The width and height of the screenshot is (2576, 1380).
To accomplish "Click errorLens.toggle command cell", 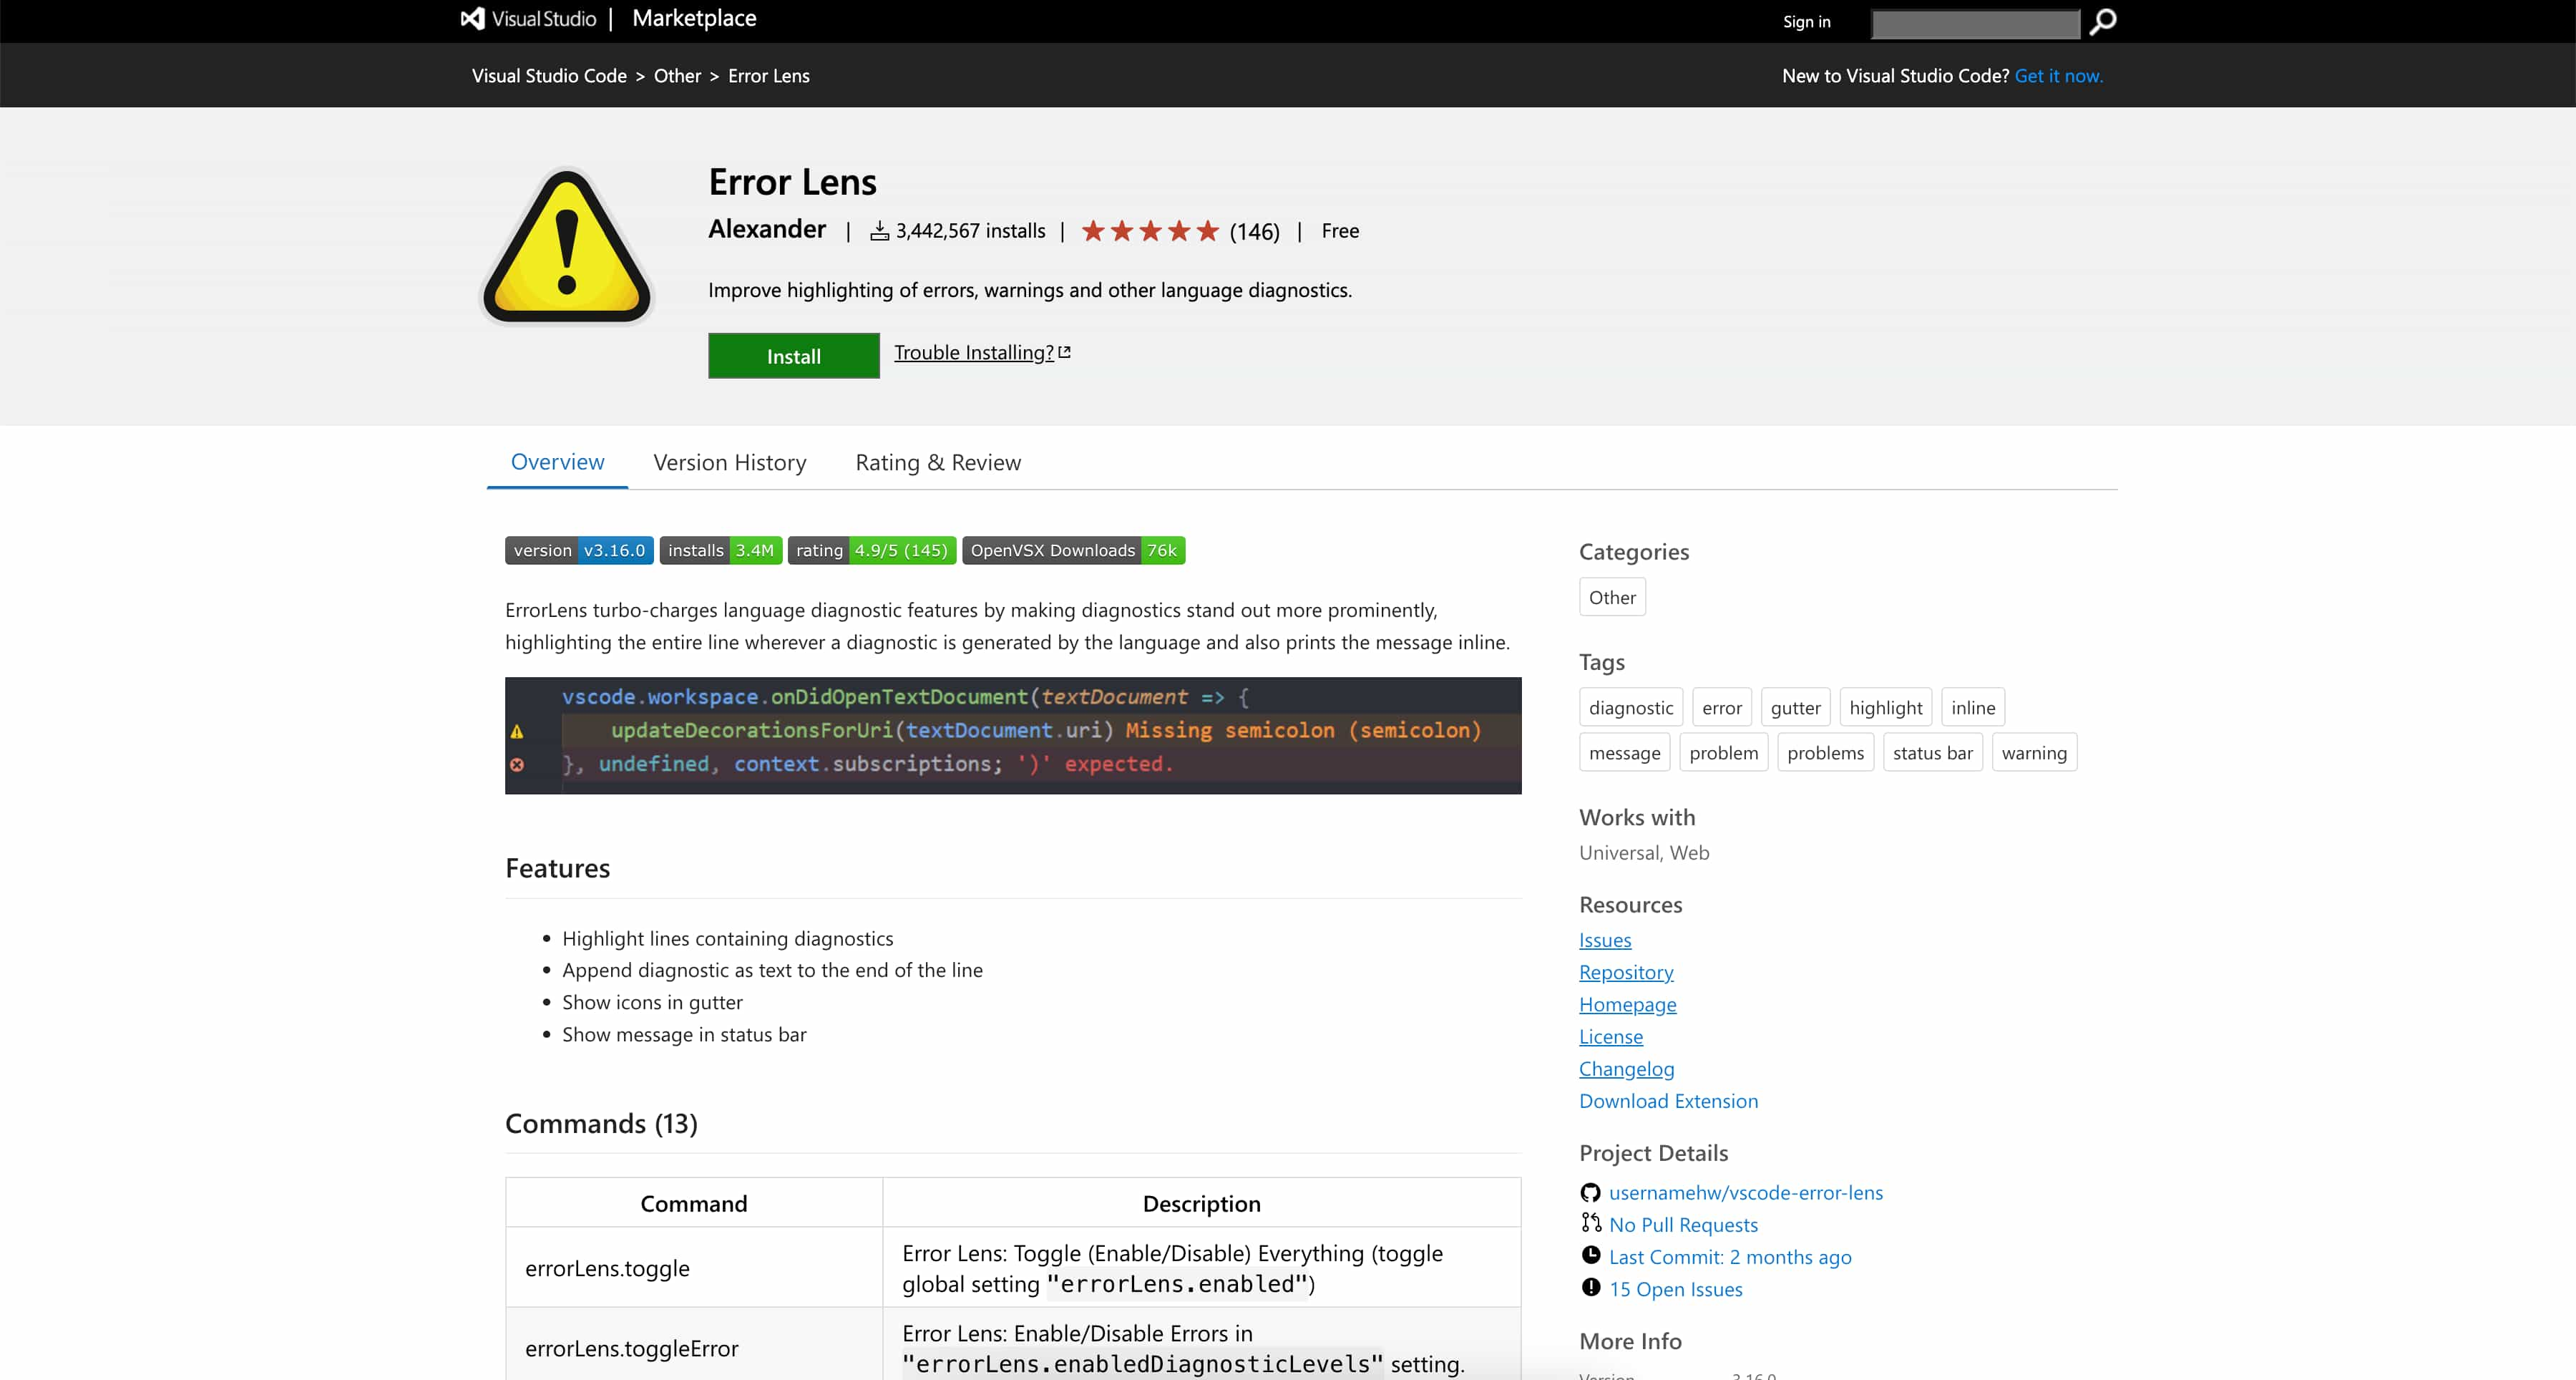I will [694, 1267].
